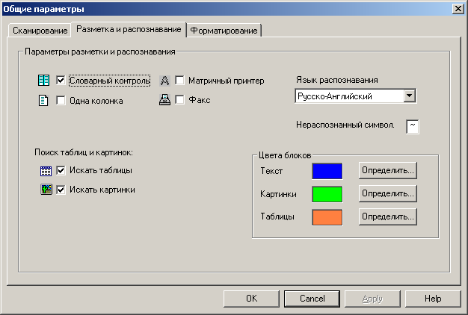Screen dimensions: 468x315
Task: Disable the Искать таблицы checkbox
Action: [x=61, y=170]
